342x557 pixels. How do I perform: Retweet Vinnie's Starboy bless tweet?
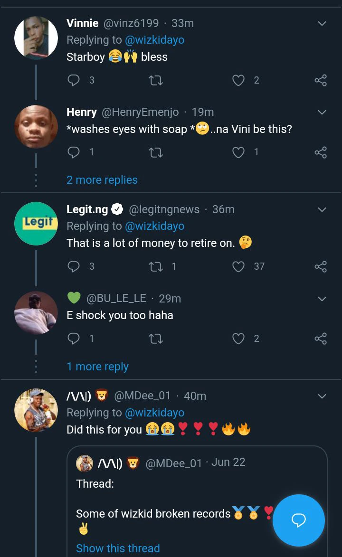point(156,80)
